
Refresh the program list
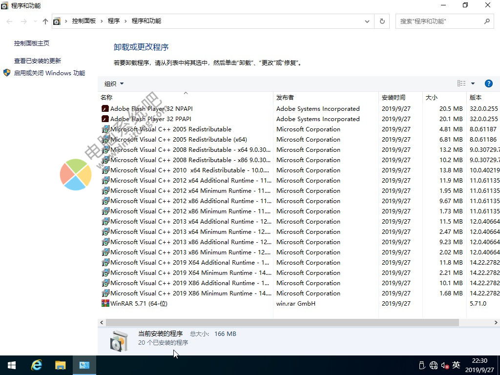click(382, 21)
